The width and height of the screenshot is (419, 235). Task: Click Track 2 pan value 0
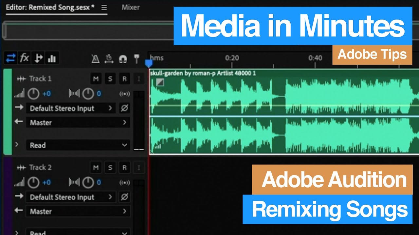[99, 183]
